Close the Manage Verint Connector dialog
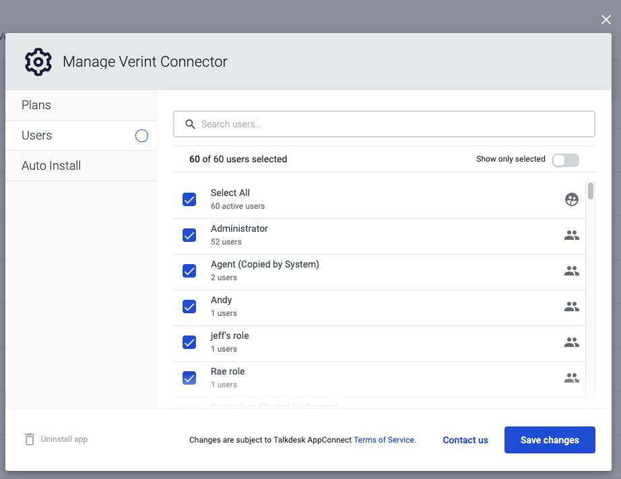Screen dimensions: 621x479 coord(606,20)
